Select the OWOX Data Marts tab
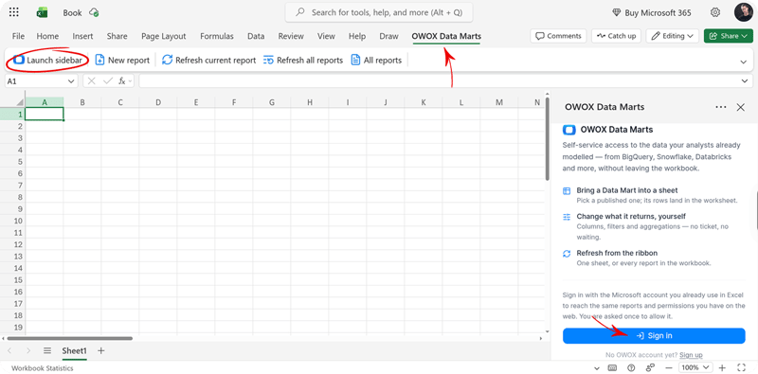This screenshot has width=758, height=374. tap(446, 36)
